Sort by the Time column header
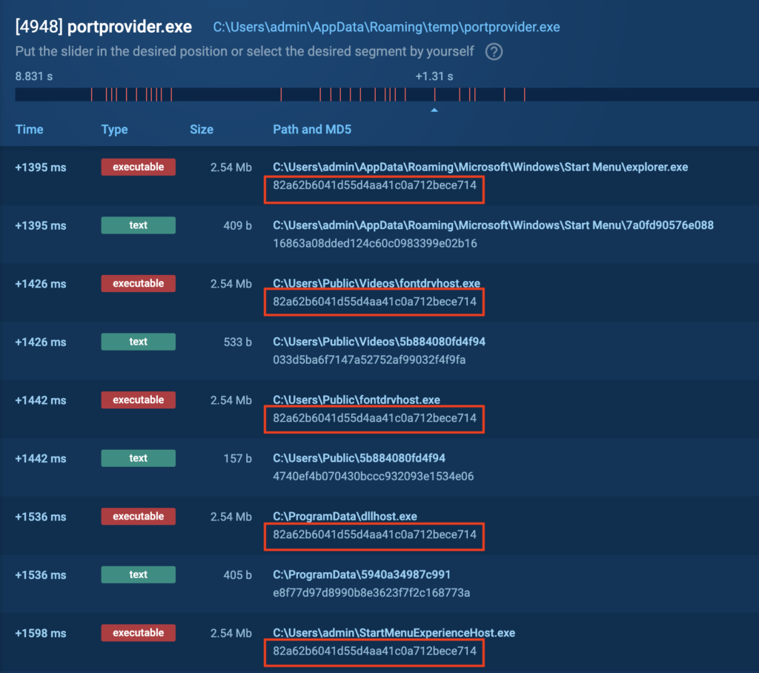This screenshot has height=673, width=759. (x=30, y=130)
